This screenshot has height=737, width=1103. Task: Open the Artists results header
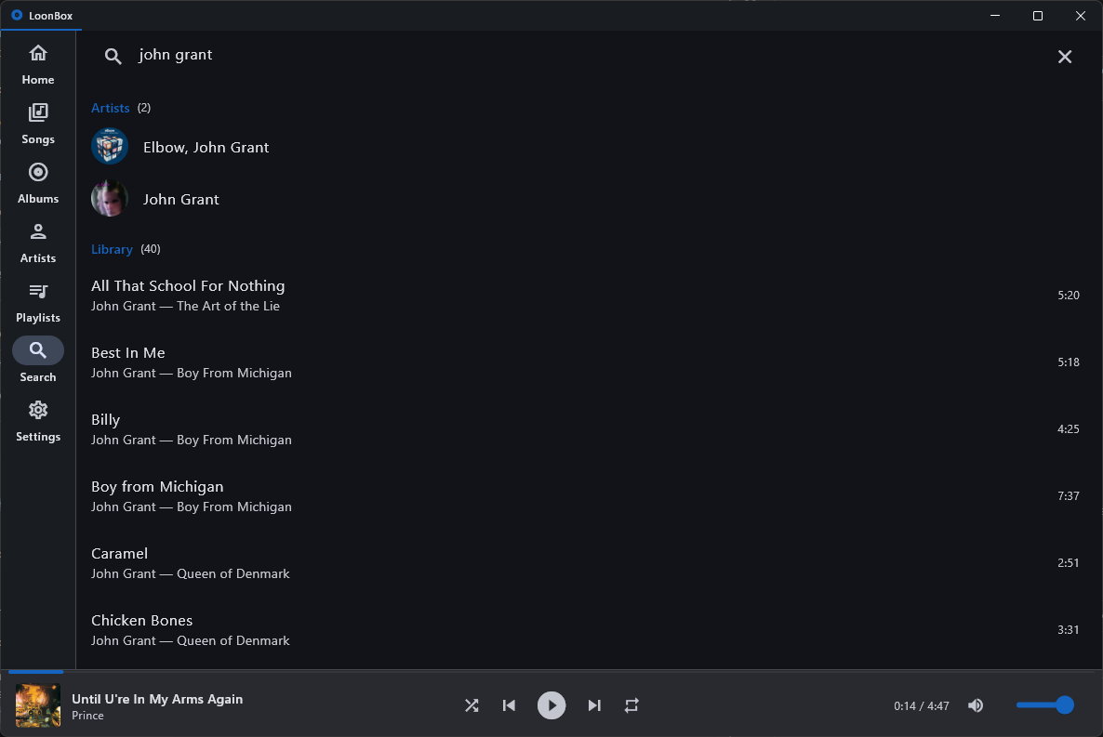pyautogui.click(x=110, y=108)
